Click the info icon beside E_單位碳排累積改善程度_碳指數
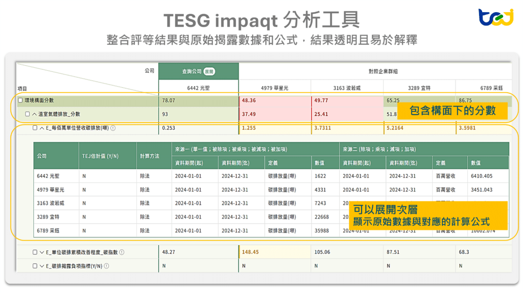The image size is (523, 293). pos(122,252)
